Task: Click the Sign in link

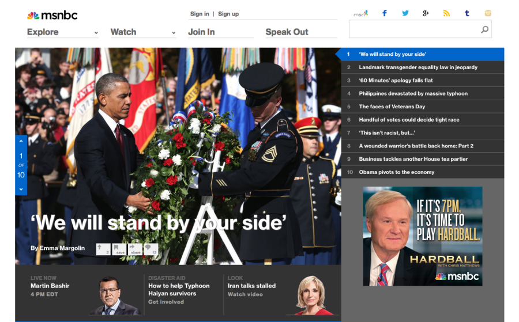Action: pyautogui.click(x=200, y=14)
